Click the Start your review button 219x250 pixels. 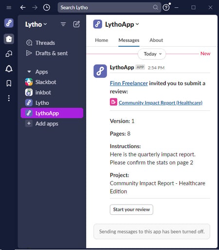click(x=131, y=210)
